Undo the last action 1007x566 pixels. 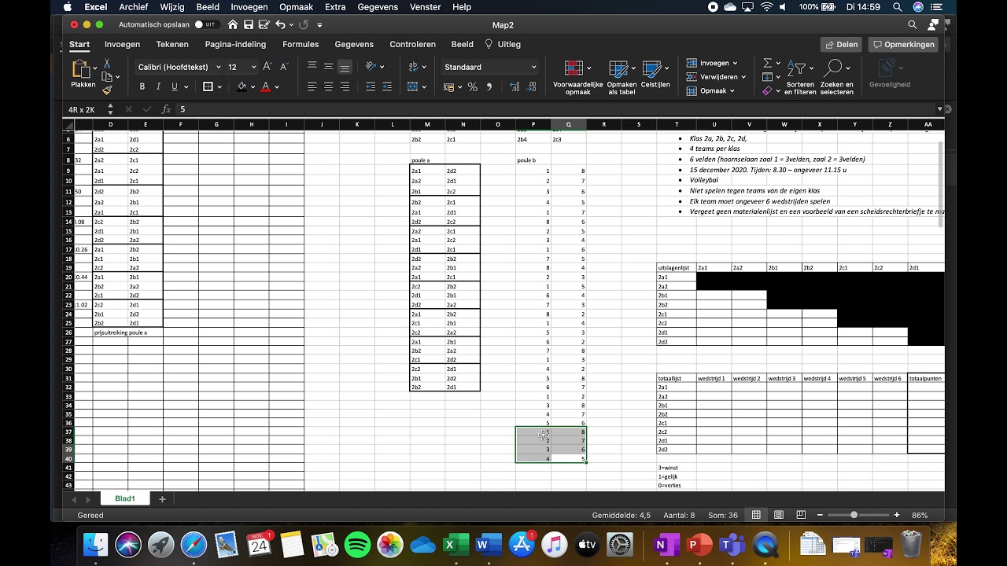tap(280, 25)
